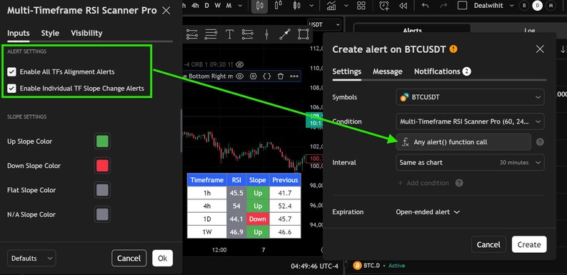Image resolution: width=567 pixels, height=275 pixels.
Task: Open the indicator three-dots More menu
Action: pos(294,76)
